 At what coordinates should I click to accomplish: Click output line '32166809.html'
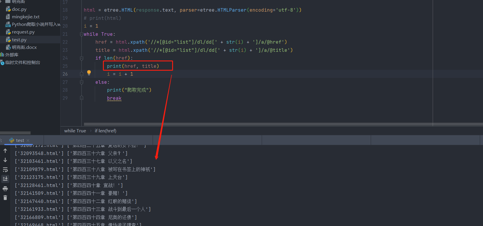tap(76, 217)
